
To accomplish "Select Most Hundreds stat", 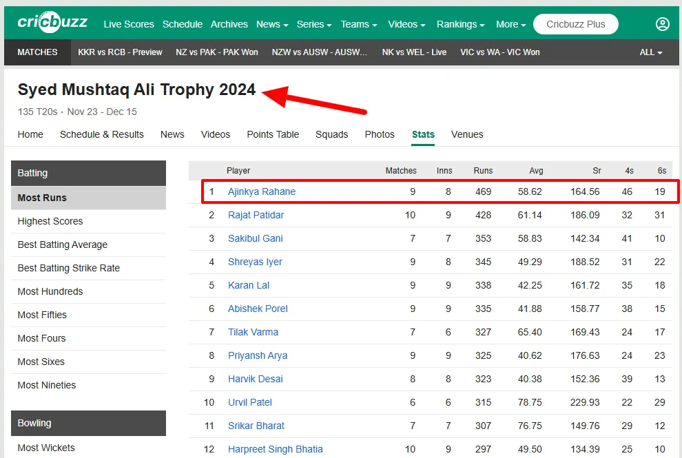I will click(x=88, y=292).
